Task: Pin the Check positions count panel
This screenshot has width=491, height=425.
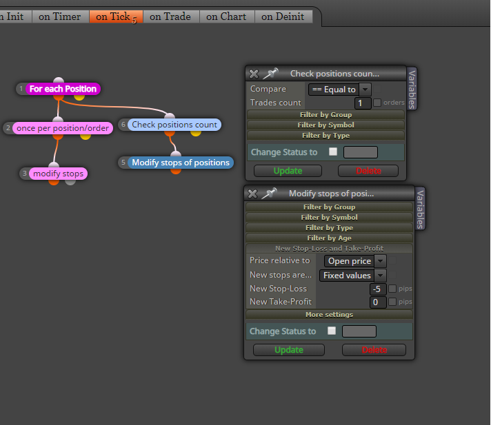Action: 270,74
